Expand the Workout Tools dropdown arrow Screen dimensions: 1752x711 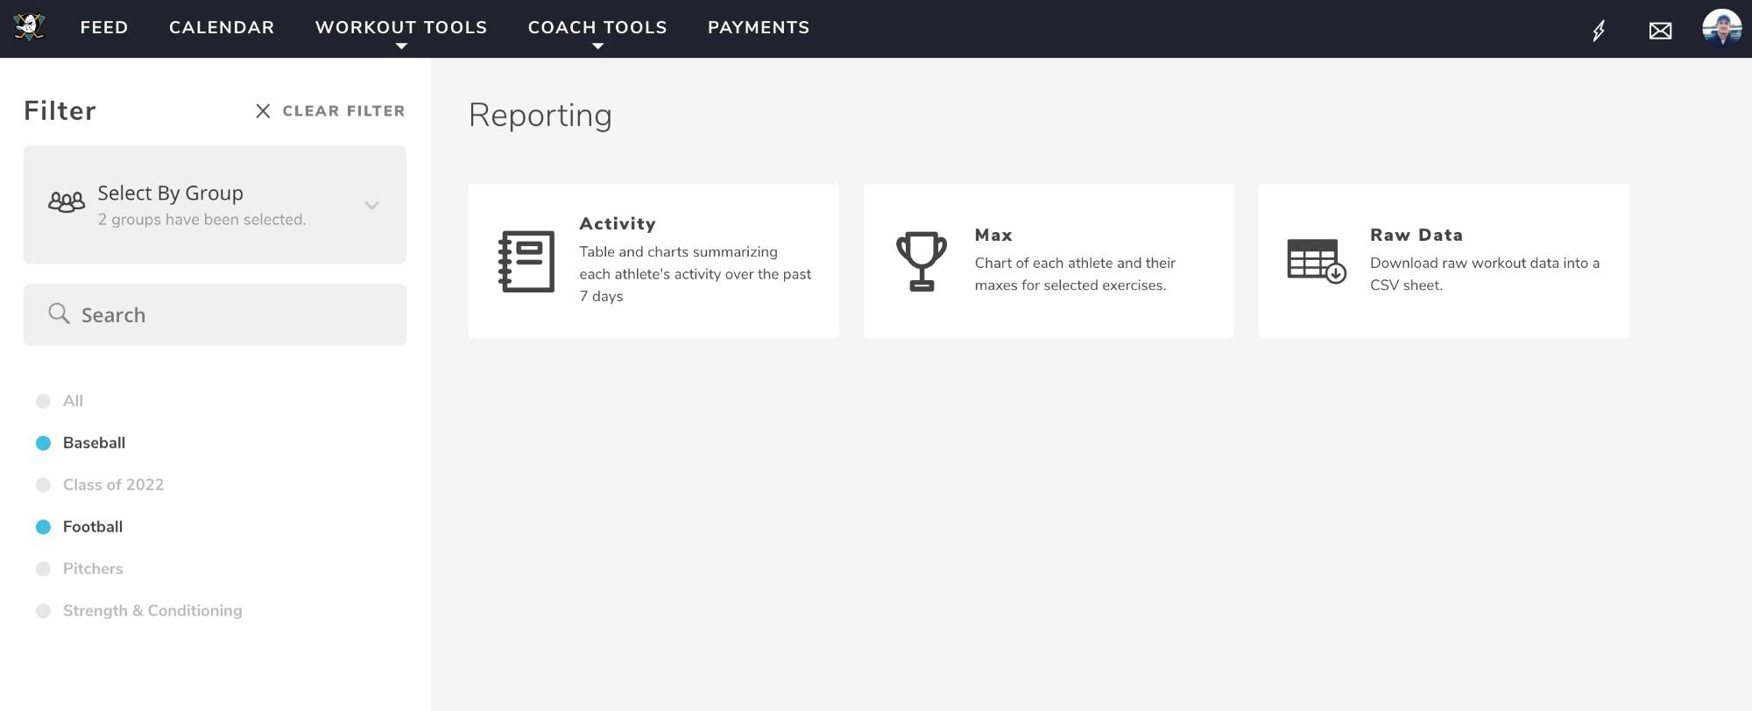coord(401,46)
